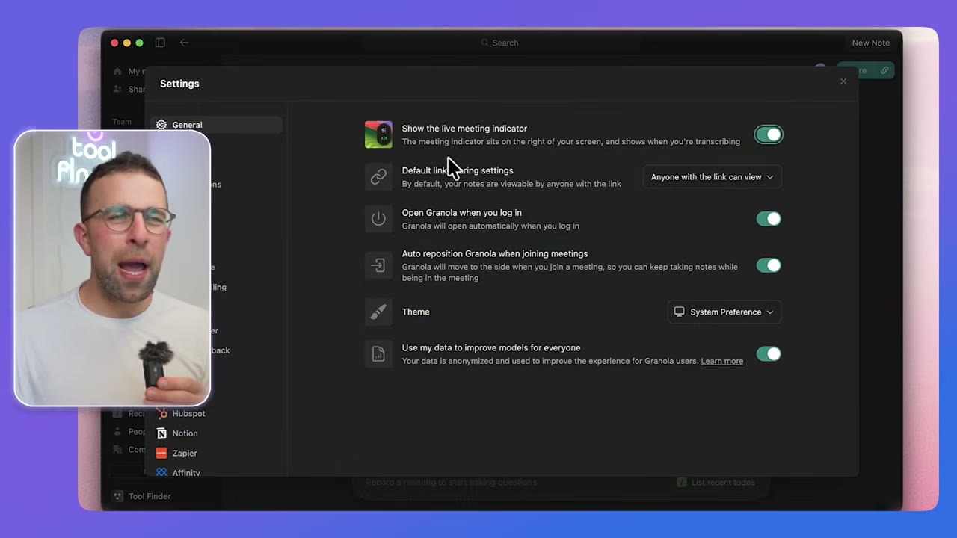The width and height of the screenshot is (957, 538).
Task: Go back with the title bar arrow
Action: [184, 43]
